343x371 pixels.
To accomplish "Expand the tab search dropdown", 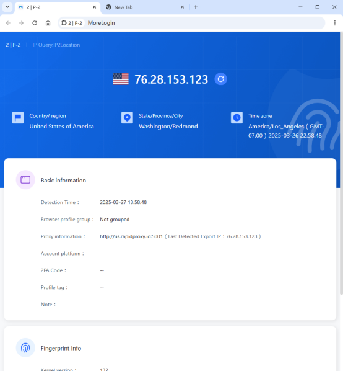I will point(7,7).
